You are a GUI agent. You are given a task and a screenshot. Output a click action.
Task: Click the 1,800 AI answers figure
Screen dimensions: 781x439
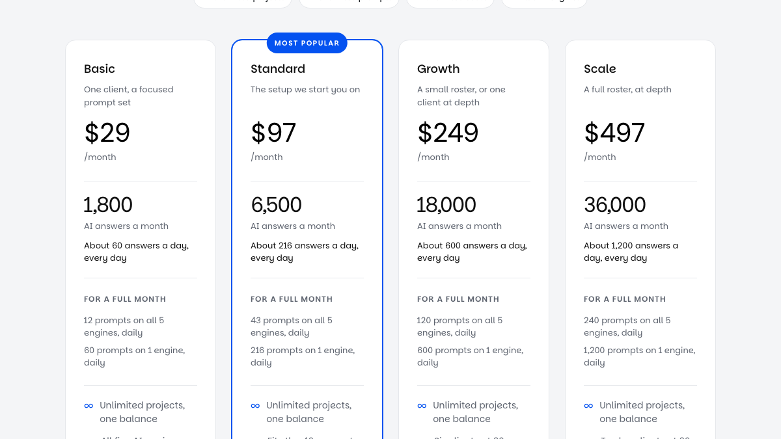[x=108, y=205]
